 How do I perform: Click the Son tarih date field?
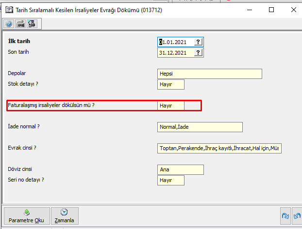tap(176, 53)
